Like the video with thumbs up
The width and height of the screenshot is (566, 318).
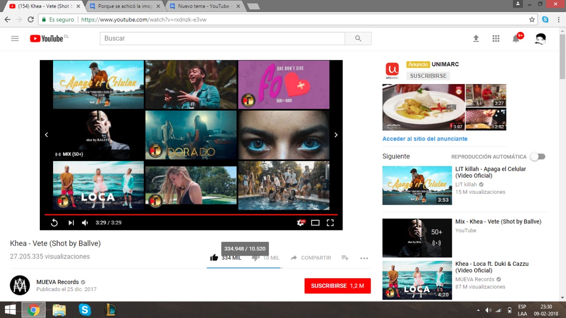(214, 257)
